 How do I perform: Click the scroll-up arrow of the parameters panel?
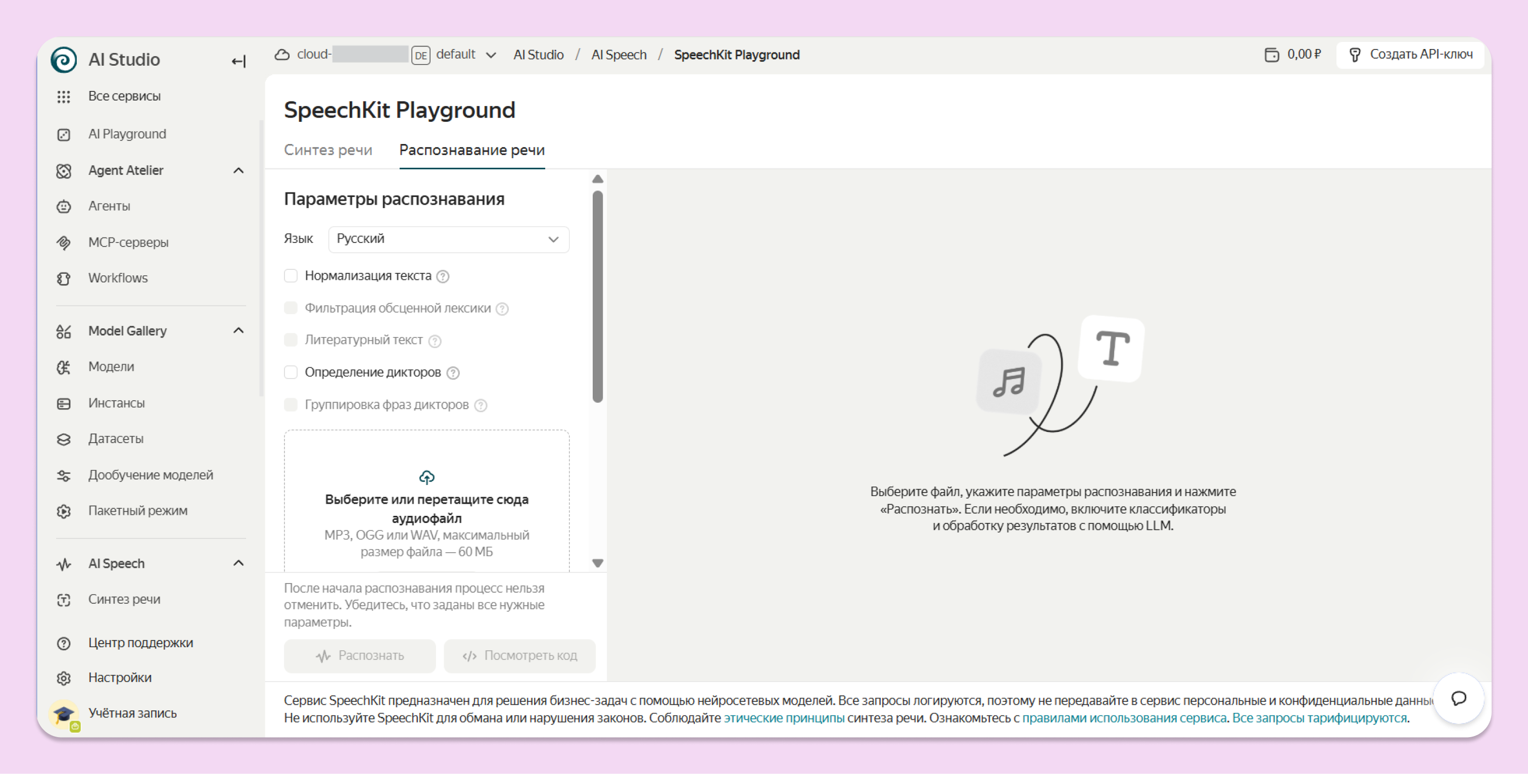598,179
